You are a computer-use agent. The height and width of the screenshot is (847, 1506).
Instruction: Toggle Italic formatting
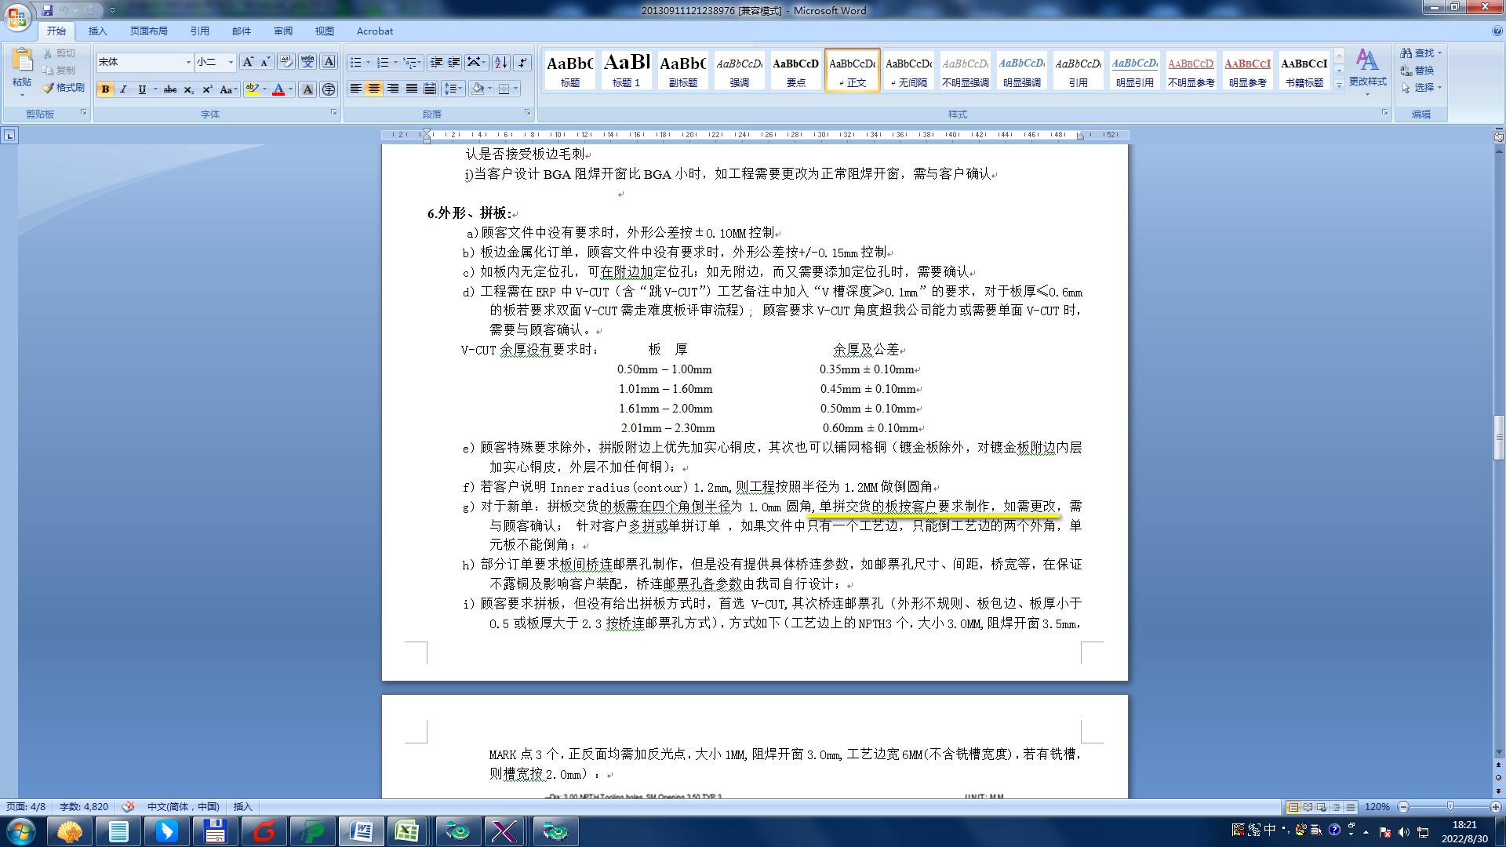pyautogui.click(x=123, y=89)
